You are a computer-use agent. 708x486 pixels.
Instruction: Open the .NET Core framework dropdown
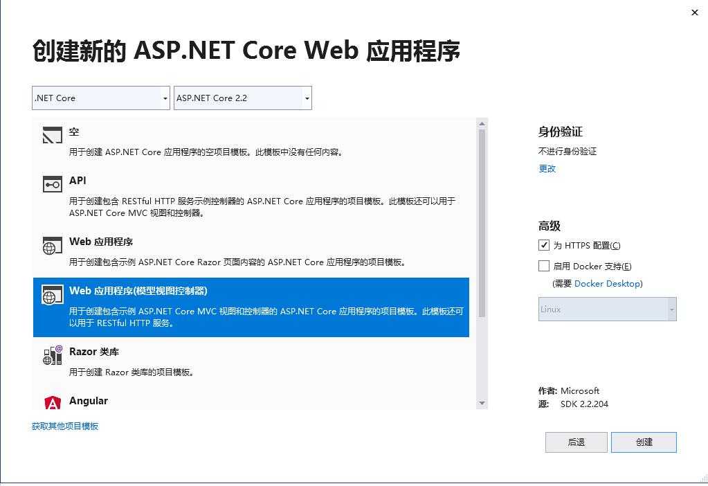(101, 98)
